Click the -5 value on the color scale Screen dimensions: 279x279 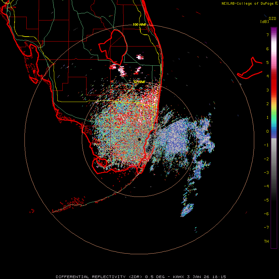[x=266, y=200]
